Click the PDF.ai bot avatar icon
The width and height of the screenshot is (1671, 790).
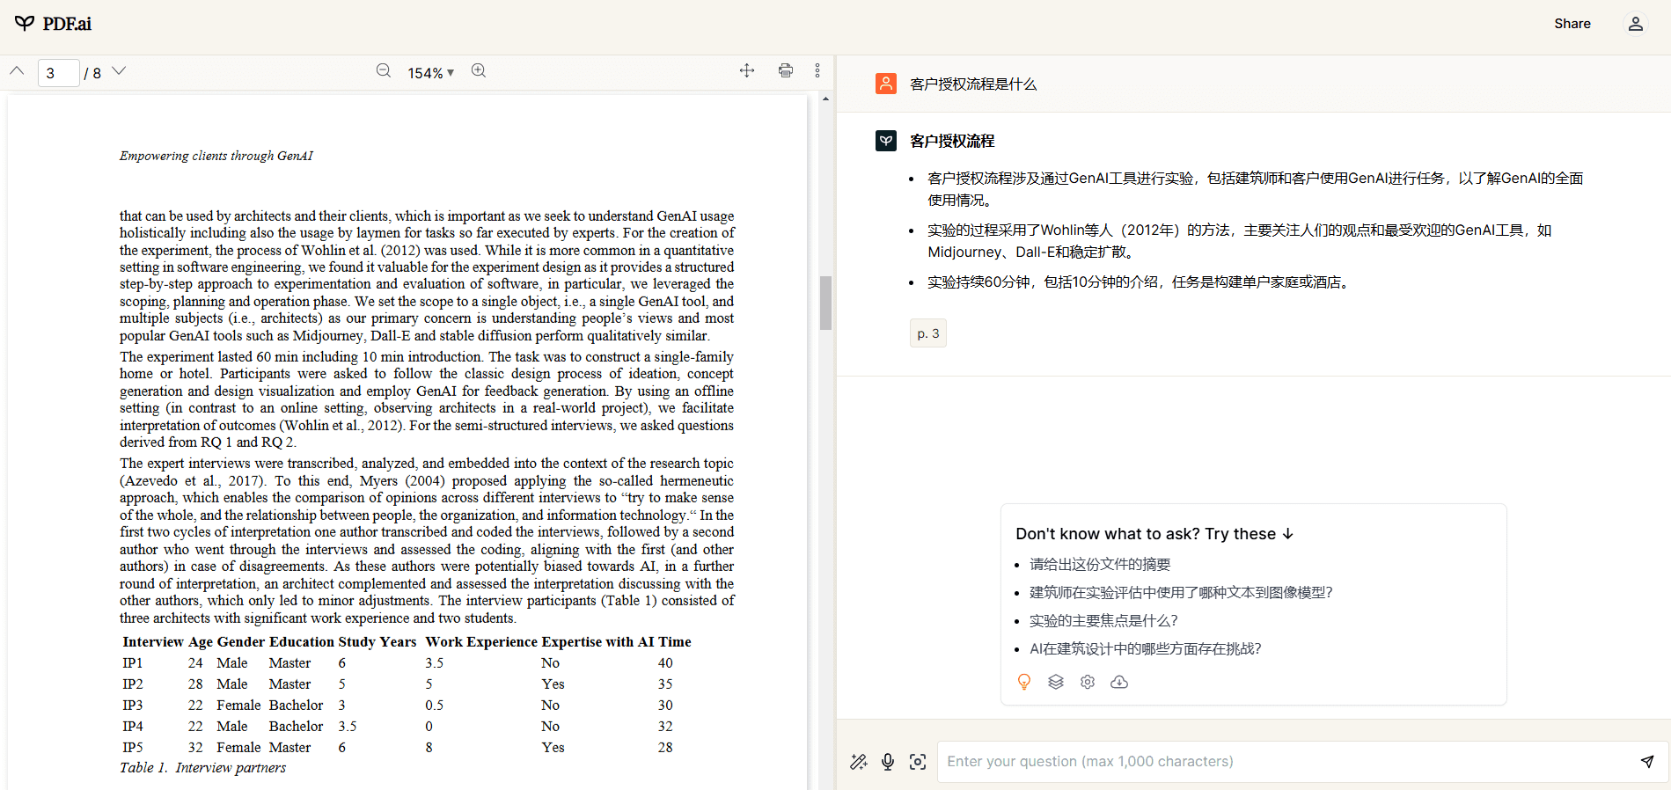click(x=886, y=141)
